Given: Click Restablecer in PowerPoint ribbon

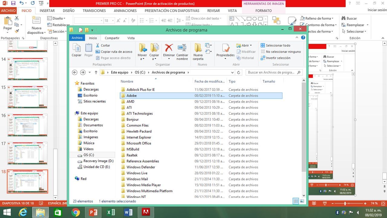Looking at the screenshot, I should 59,25.
